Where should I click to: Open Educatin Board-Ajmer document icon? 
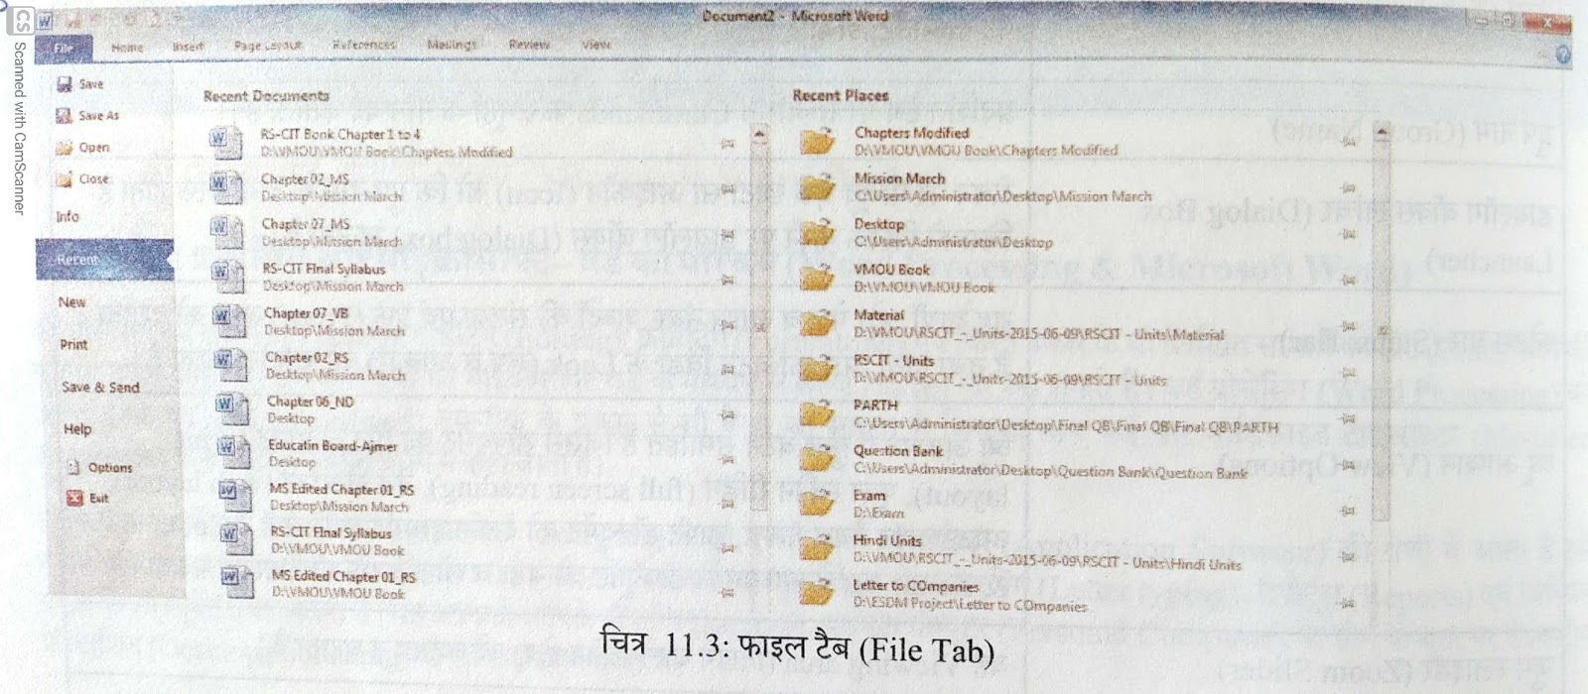[x=233, y=453]
